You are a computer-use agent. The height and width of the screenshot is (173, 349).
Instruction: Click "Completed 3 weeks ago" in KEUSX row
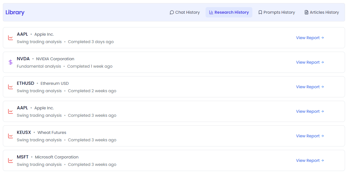point(92,140)
